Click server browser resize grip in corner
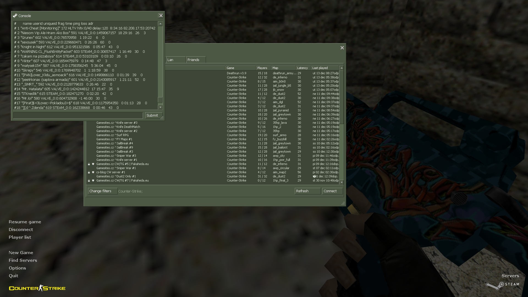 click(343, 203)
